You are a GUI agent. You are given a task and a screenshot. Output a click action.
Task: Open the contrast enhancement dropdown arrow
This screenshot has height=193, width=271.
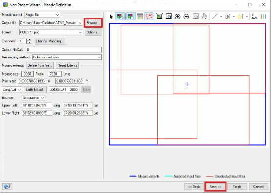tap(234, 17)
